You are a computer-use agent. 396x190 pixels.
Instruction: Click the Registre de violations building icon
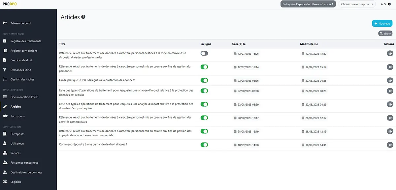click(5, 51)
